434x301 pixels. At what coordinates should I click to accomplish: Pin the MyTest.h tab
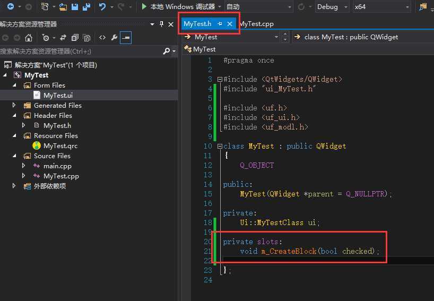[220, 24]
